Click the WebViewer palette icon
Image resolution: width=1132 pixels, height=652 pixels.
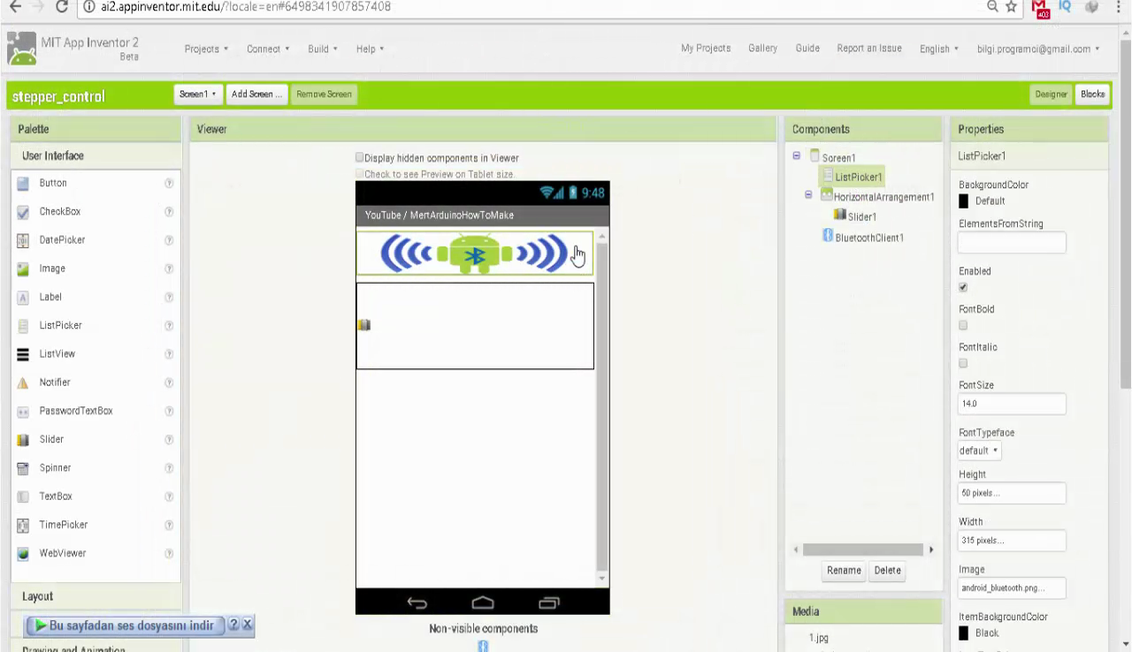point(24,554)
